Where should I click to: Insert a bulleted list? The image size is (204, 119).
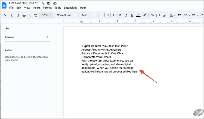[194, 15]
